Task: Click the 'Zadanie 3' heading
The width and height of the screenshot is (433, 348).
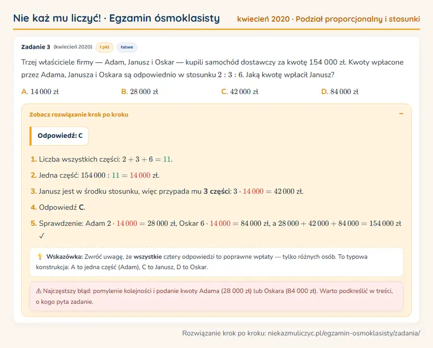Action: click(x=35, y=47)
